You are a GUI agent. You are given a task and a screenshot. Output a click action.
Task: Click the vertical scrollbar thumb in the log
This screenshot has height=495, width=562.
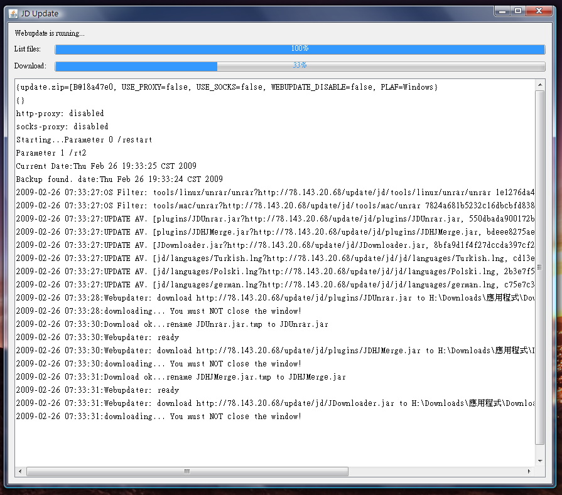pyautogui.click(x=539, y=267)
